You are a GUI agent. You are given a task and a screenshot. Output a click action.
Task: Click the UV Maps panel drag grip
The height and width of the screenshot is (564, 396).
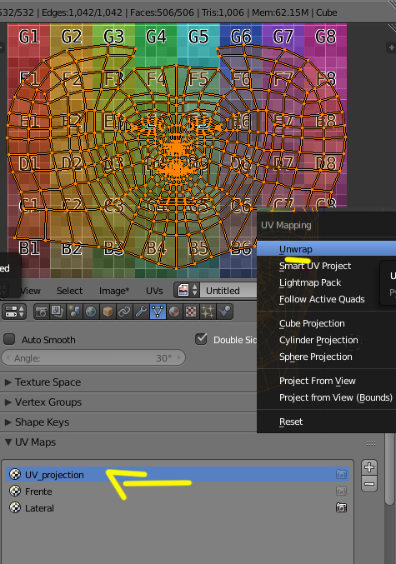coord(371,443)
